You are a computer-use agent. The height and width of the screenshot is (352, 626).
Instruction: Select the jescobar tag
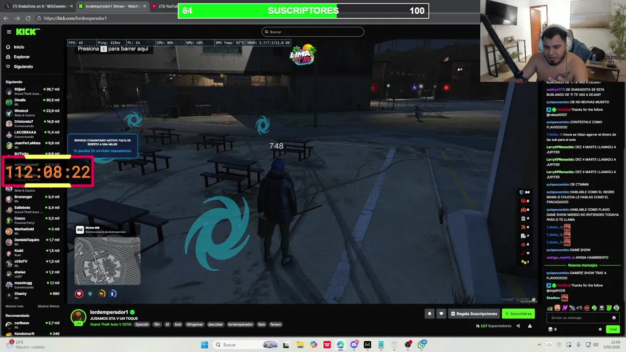[215, 324]
